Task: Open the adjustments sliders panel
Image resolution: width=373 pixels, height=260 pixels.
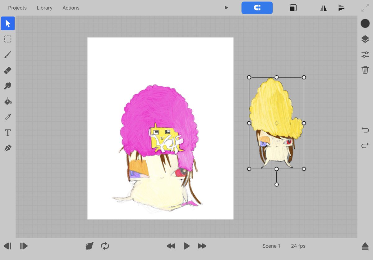Action: point(365,55)
